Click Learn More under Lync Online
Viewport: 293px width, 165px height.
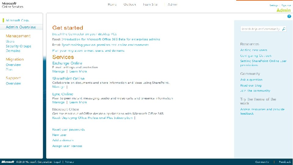point(78,102)
